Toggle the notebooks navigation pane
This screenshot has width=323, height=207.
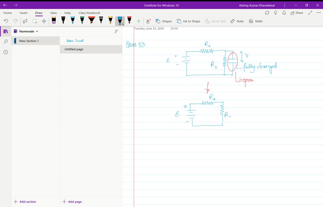click(x=5, y=31)
